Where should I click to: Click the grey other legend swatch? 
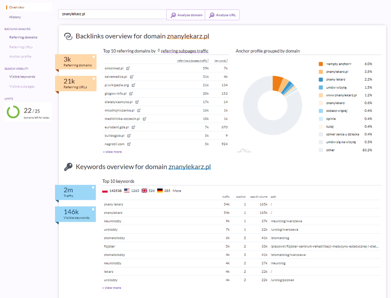tap(321, 150)
